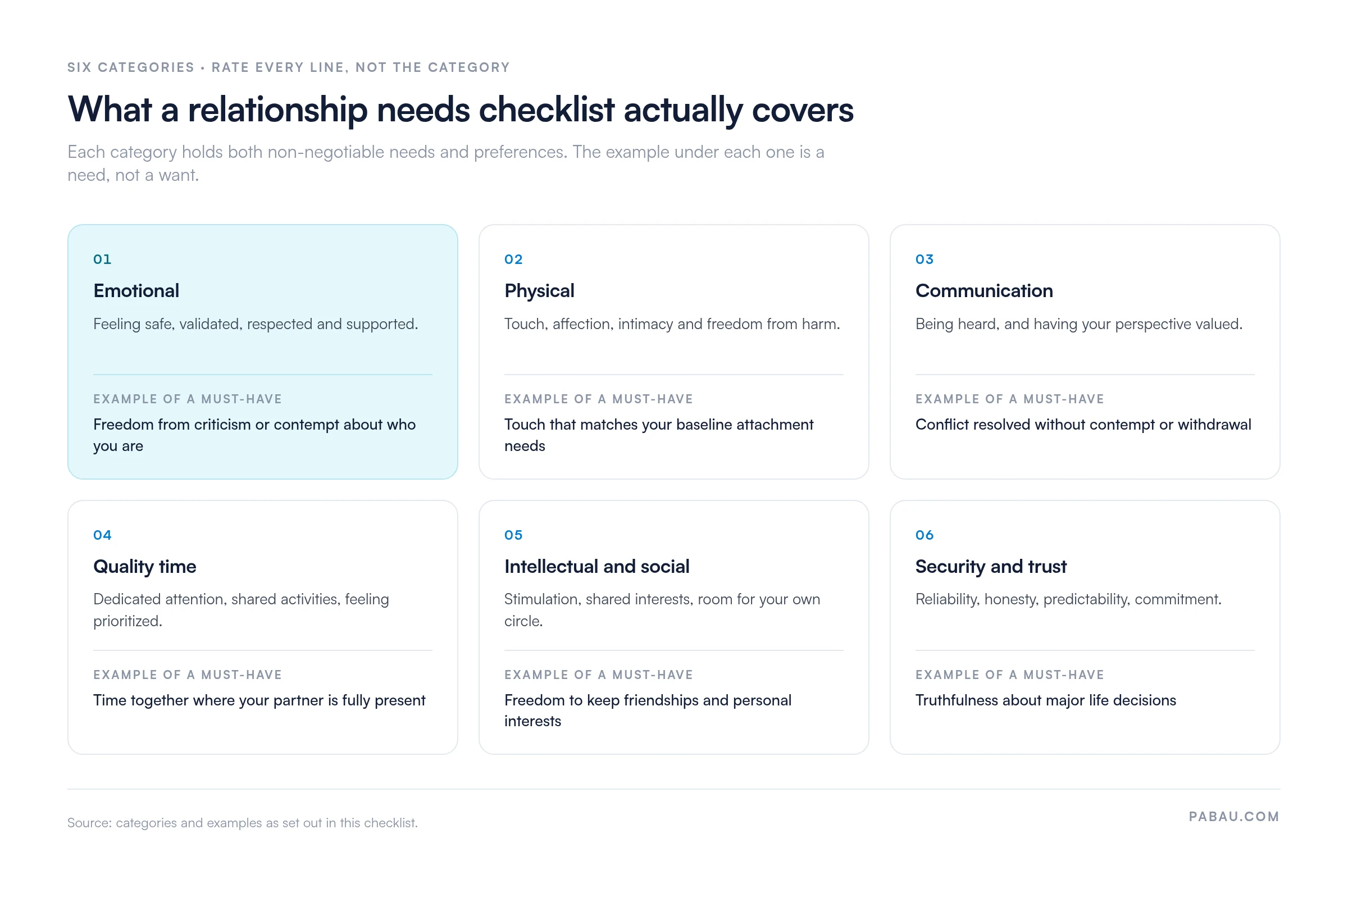Select the highlighted Emotional category card
Screen dimensions: 1348x902
(262, 352)
